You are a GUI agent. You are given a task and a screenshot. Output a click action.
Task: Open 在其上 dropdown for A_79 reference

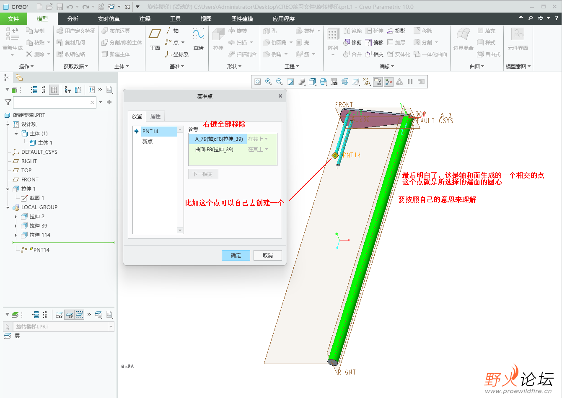tap(258, 139)
